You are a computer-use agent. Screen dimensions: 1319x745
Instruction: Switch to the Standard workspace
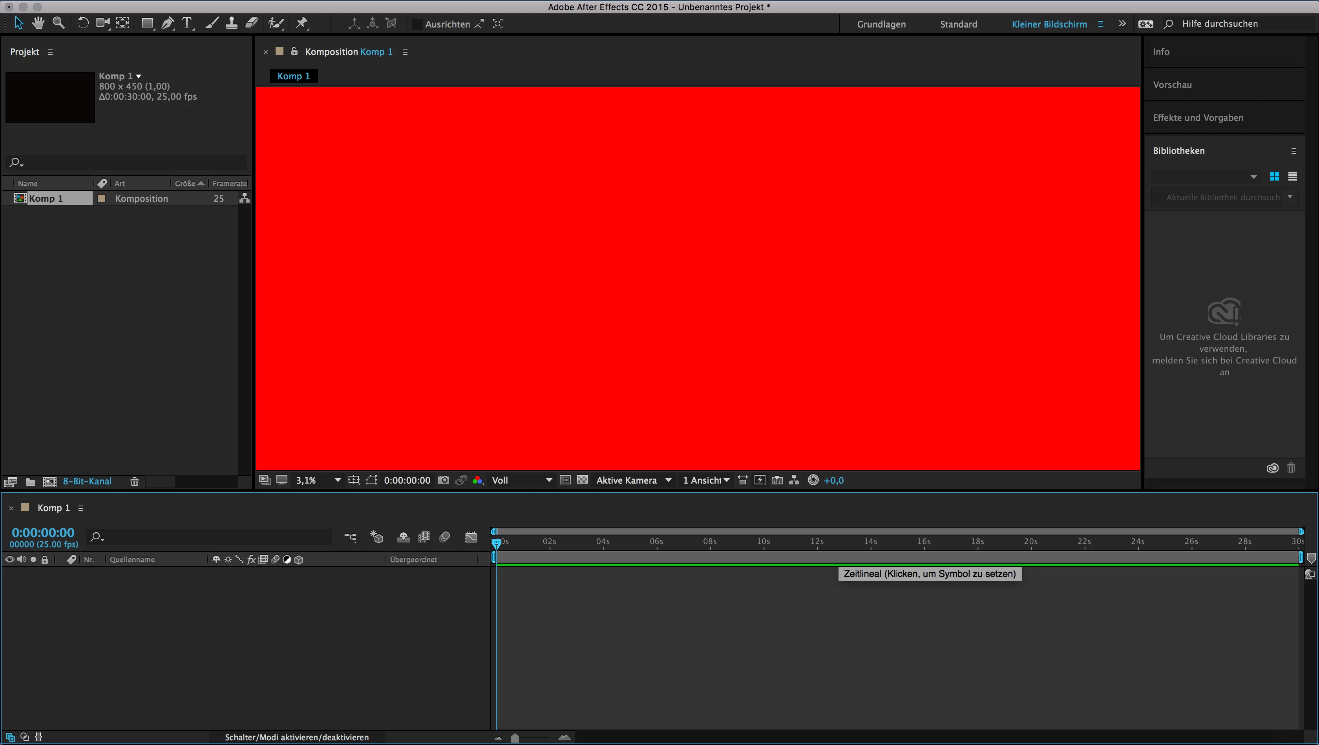click(958, 24)
